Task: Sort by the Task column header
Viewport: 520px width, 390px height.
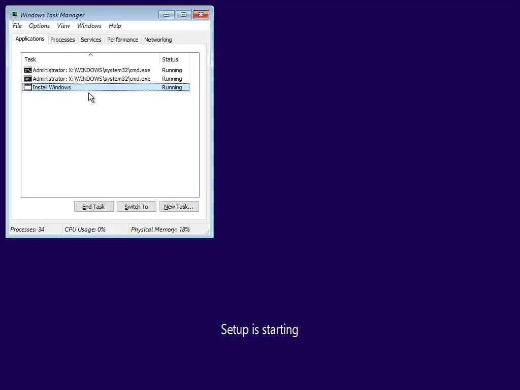Action: click(x=90, y=59)
